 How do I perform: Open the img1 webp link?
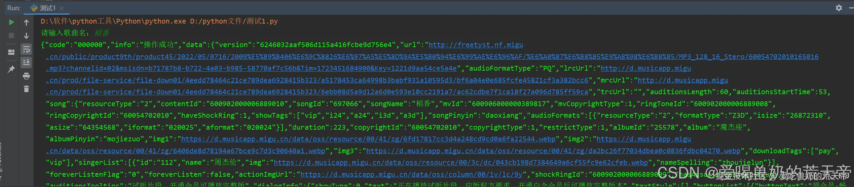[x=368, y=139]
